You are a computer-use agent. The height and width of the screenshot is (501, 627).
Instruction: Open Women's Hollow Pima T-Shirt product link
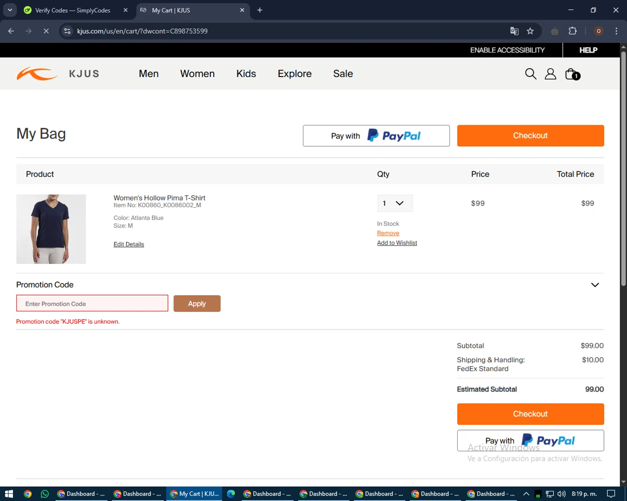tap(159, 198)
